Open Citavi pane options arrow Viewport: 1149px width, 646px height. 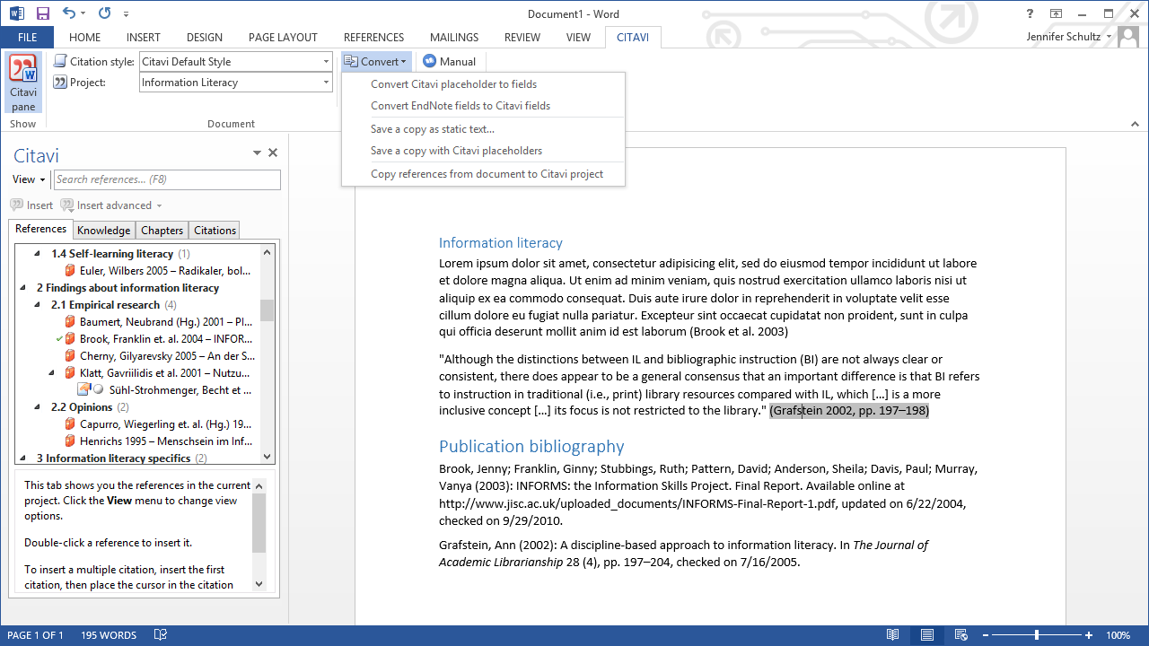(257, 153)
